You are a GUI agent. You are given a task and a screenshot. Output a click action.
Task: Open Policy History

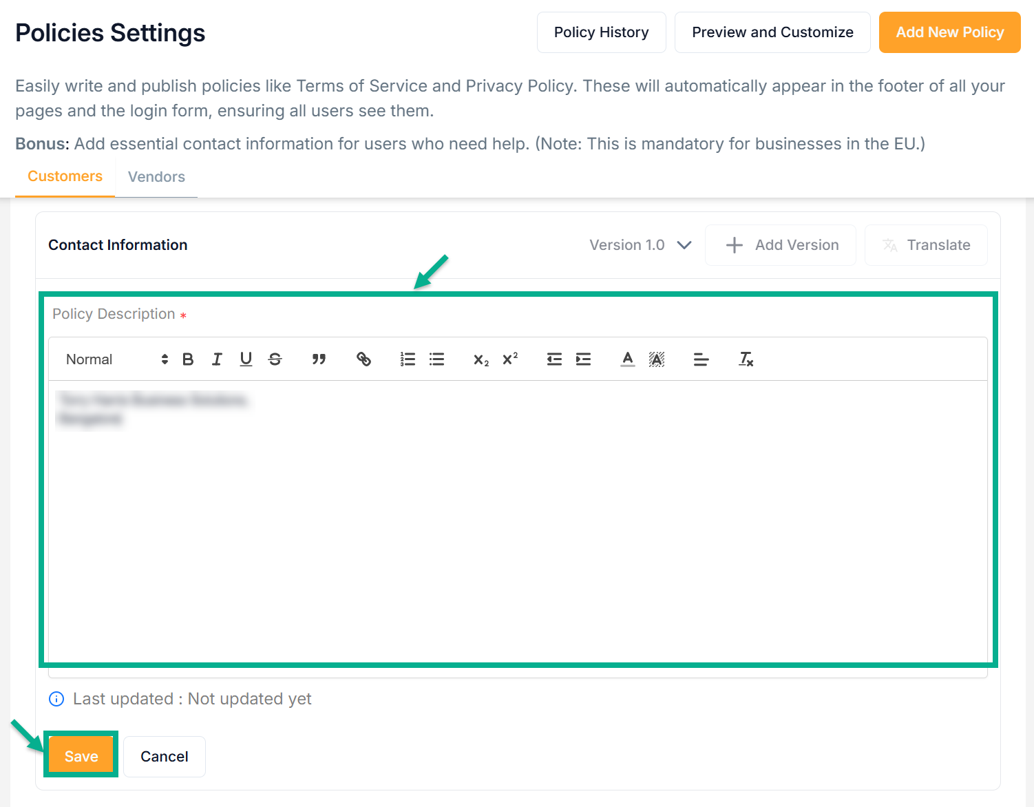tap(601, 32)
